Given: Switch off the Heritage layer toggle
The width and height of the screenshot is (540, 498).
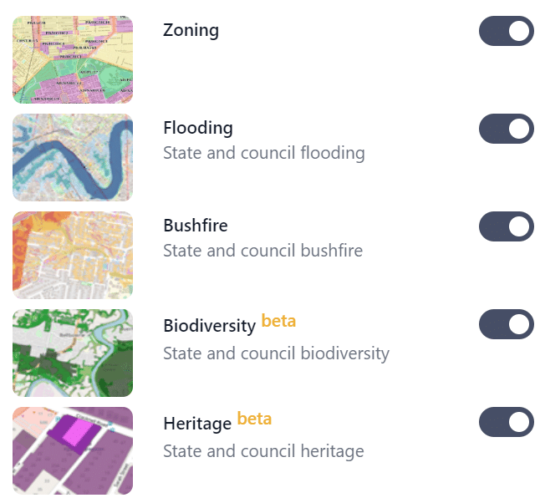Looking at the screenshot, I should point(507,422).
